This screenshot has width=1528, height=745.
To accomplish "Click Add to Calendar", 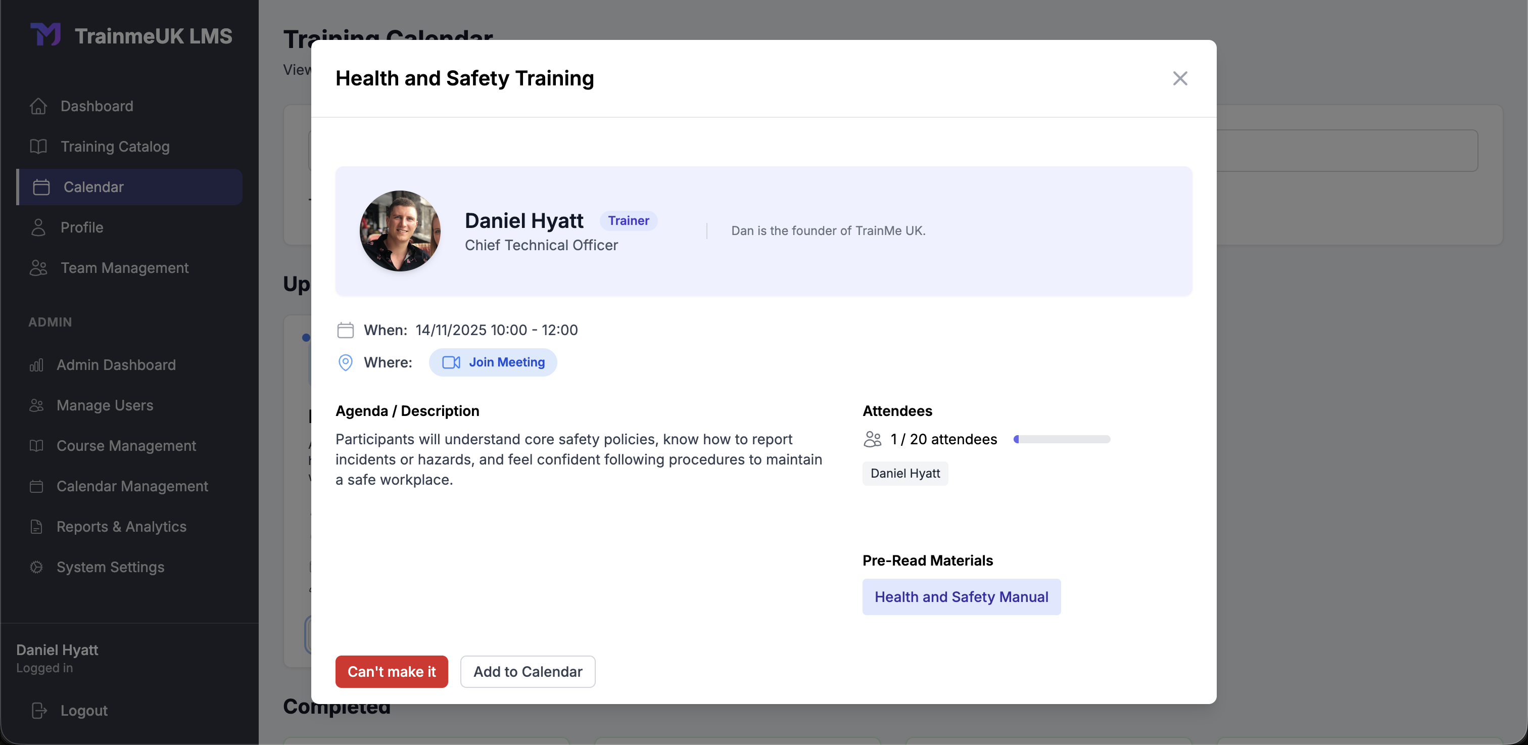I will [528, 671].
